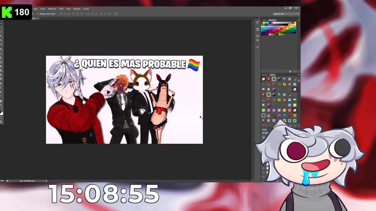
Task: Open the Ayuda menu
Action: [x=86, y=9]
